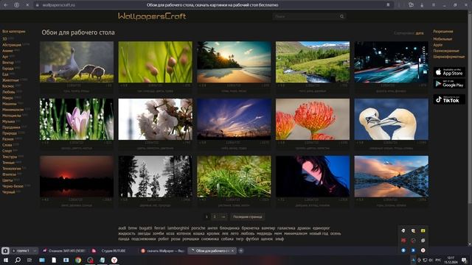
Task: Click the search magnifier on WallpapersCraft
Action: tap(341, 16)
